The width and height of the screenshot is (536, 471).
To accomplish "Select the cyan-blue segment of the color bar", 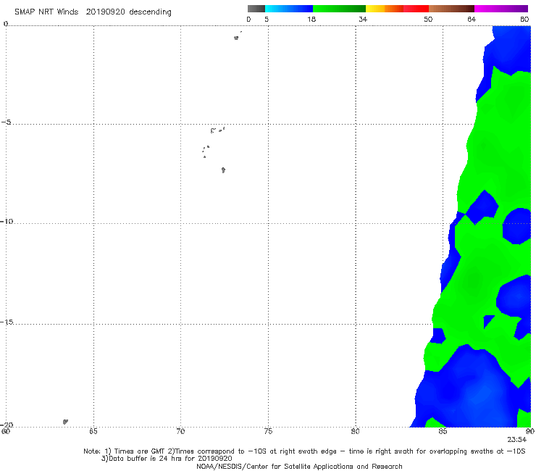I will 289,9.
